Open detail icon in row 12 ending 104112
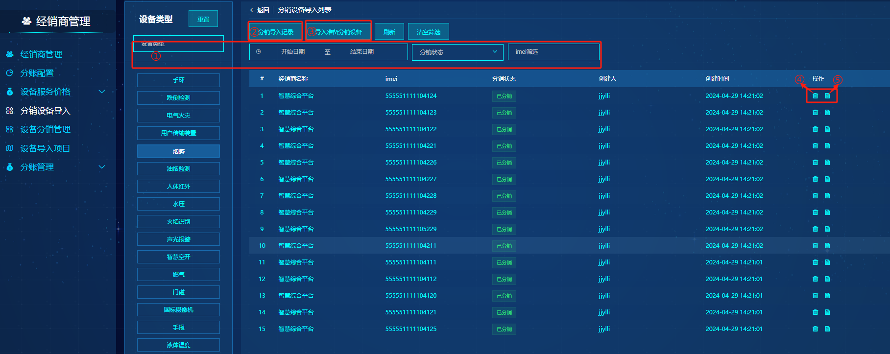 [827, 279]
